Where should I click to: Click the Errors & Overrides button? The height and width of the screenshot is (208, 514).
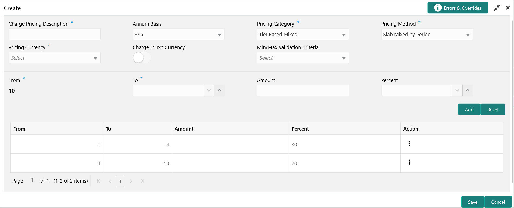[x=457, y=8]
